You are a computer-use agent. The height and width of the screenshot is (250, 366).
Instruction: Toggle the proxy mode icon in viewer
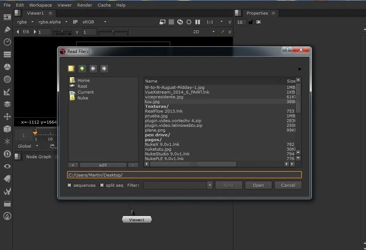click(x=163, y=22)
